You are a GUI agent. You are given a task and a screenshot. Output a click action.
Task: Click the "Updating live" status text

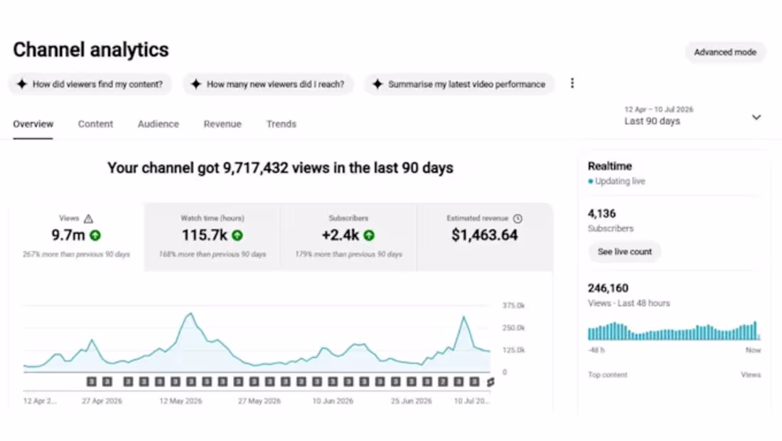[620, 181]
